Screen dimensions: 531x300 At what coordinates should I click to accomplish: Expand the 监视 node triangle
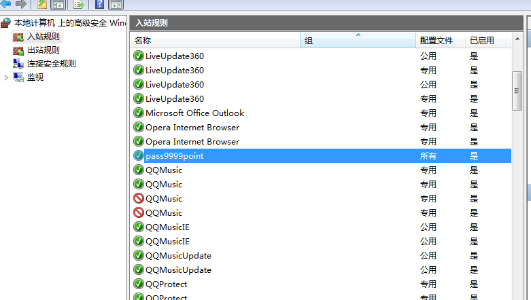pyautogui.click(x=6, y=77)
